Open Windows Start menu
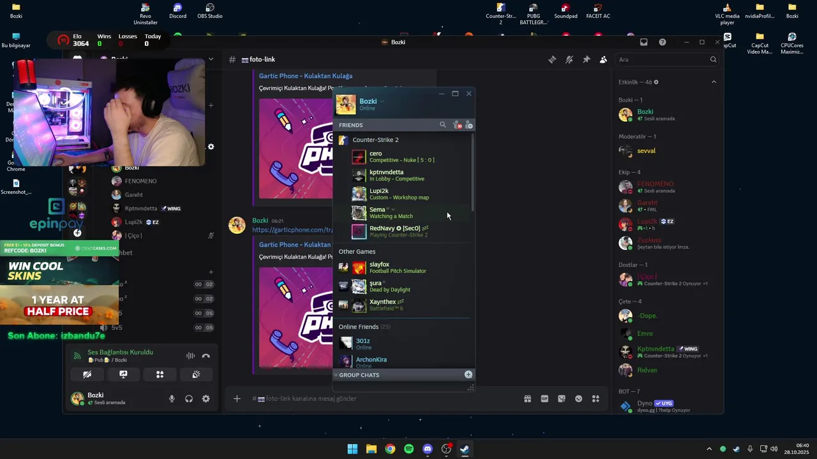 (352, 449)
